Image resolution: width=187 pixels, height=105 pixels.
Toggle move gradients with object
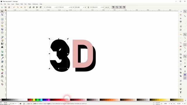(121, 7)
